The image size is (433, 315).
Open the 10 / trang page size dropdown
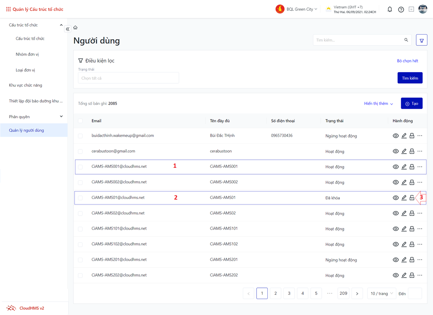381,293
